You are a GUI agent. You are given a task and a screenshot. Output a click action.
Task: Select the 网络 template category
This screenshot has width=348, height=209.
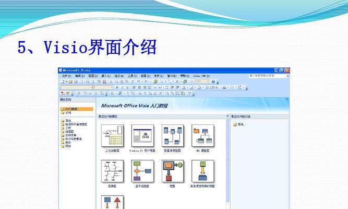[66, 146]
